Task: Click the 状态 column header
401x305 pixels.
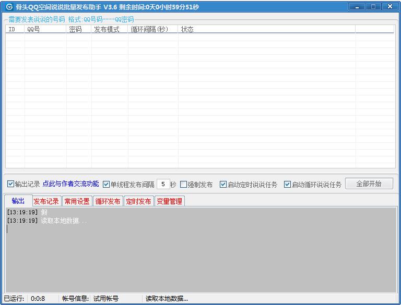Action: [266, 30]
